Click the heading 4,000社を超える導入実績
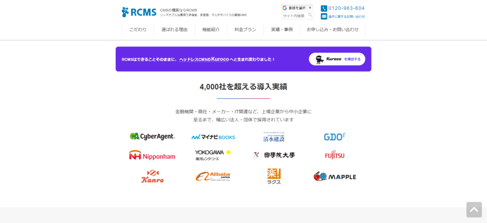The width and height of the screenshot is (487, 223). [x=243, y=87]
